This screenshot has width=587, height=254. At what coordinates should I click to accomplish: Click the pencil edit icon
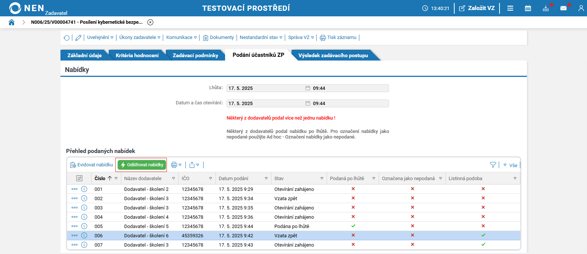tap(78, 38)
